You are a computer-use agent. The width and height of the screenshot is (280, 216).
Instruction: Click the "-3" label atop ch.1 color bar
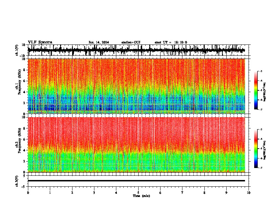tap(261, 71)
